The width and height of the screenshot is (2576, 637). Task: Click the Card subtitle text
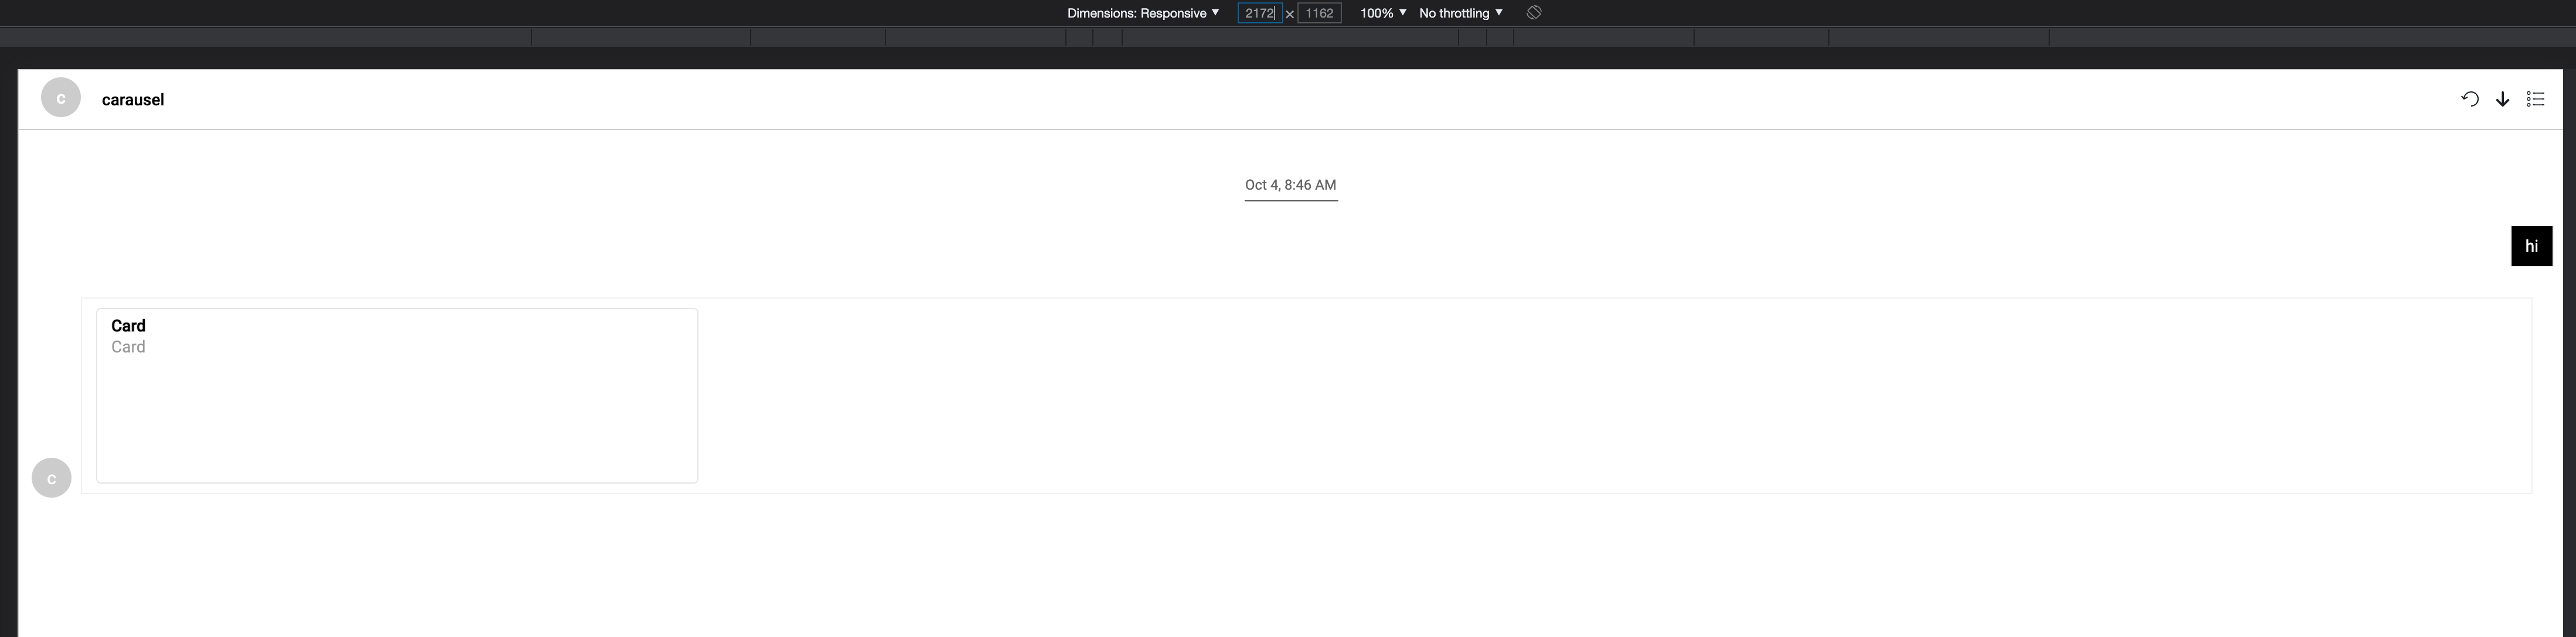click(x=128, y=347)
